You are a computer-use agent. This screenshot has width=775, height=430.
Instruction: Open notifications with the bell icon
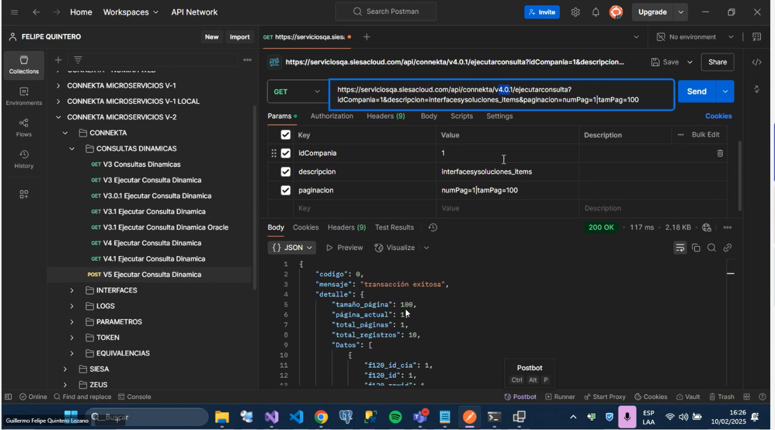pos(595,12)
